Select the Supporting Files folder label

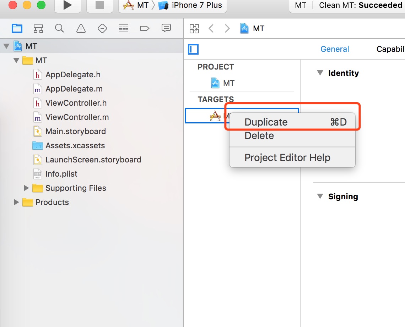(x=76, y=188)
